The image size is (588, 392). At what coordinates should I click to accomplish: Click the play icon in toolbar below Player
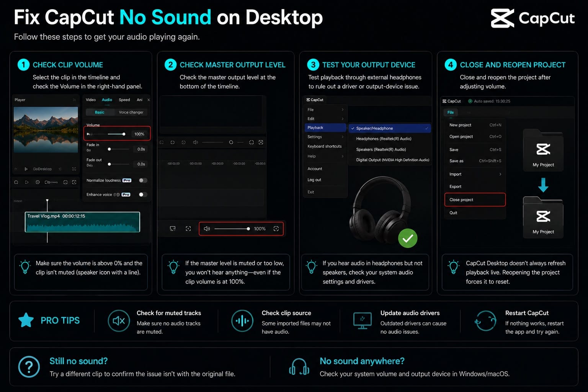pos(27,182)
